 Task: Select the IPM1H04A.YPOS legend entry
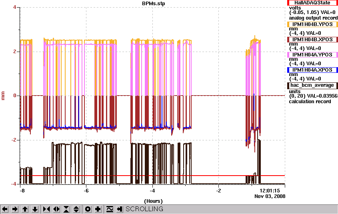312,55
